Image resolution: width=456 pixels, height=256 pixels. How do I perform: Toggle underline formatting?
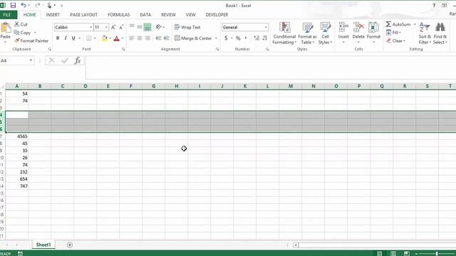coord(73,38)
